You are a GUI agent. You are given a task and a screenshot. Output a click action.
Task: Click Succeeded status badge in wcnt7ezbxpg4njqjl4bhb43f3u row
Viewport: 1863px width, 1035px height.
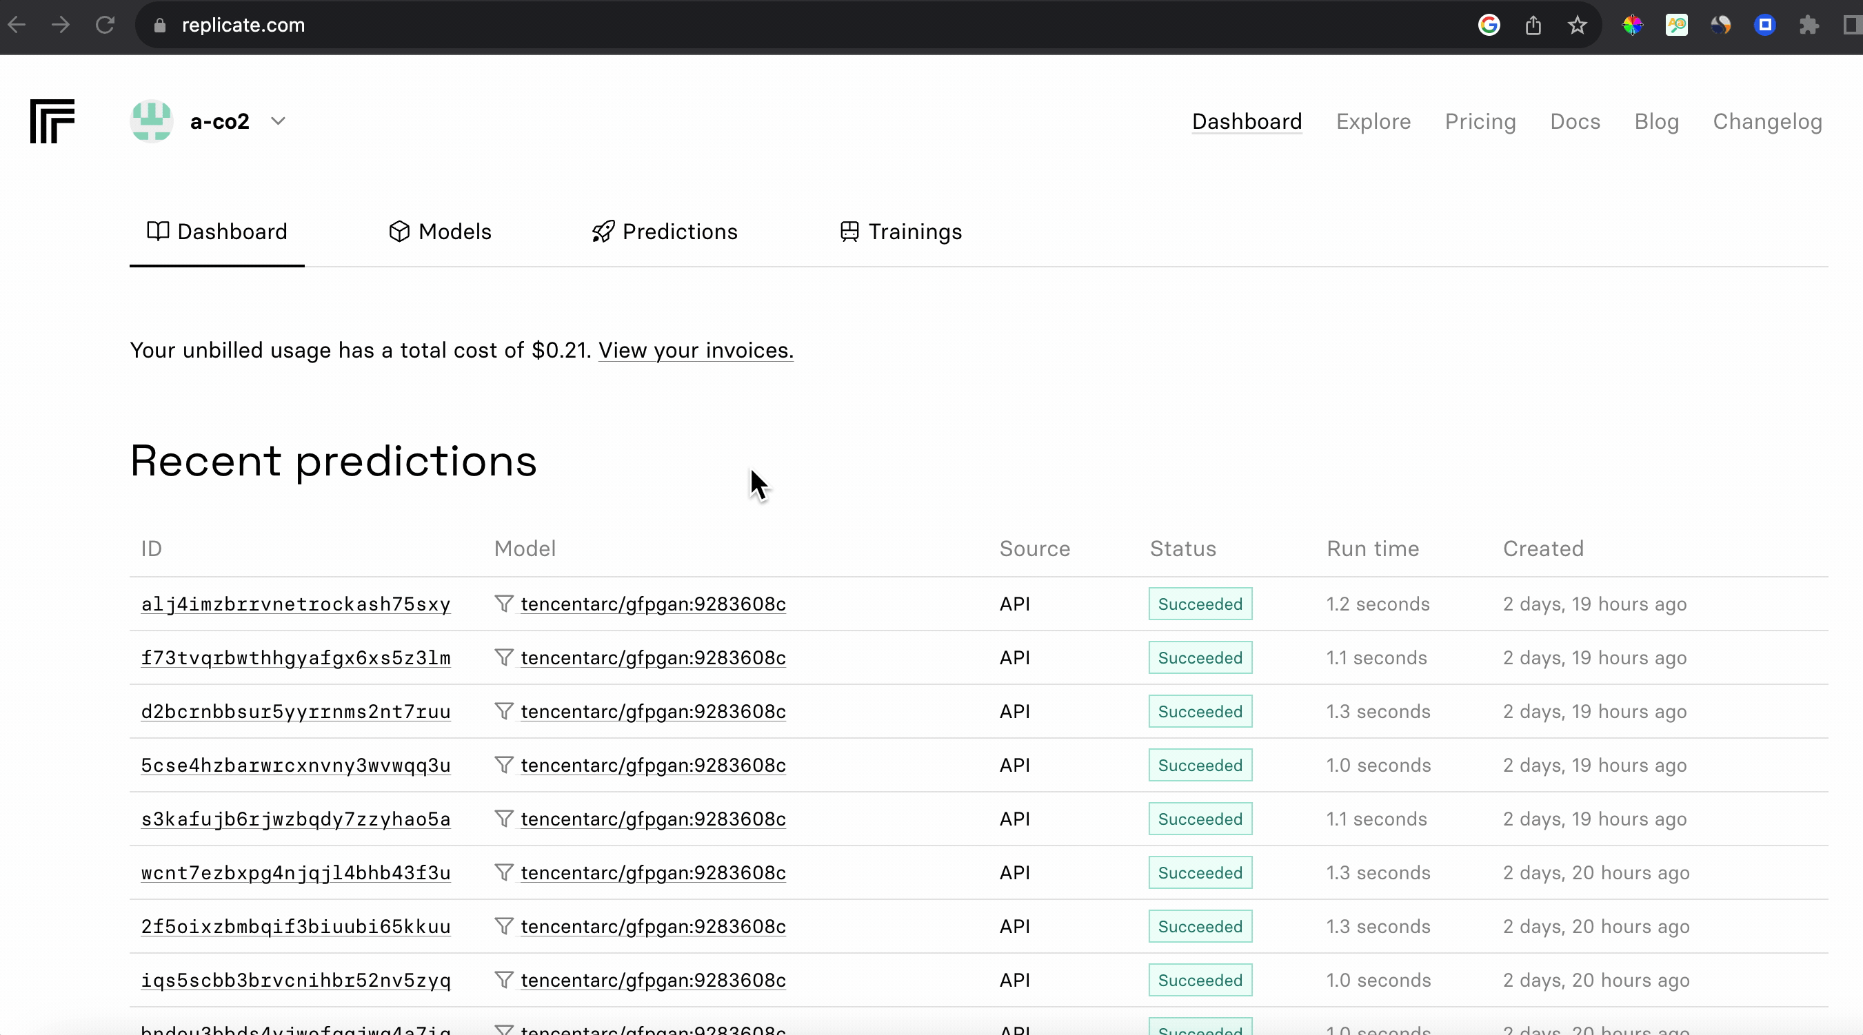(x=1200, y=872)
